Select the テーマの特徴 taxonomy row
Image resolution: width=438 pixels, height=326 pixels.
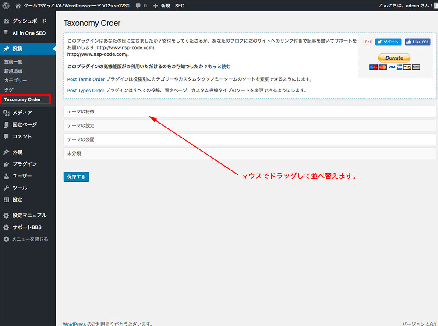(x=250, y=112)
